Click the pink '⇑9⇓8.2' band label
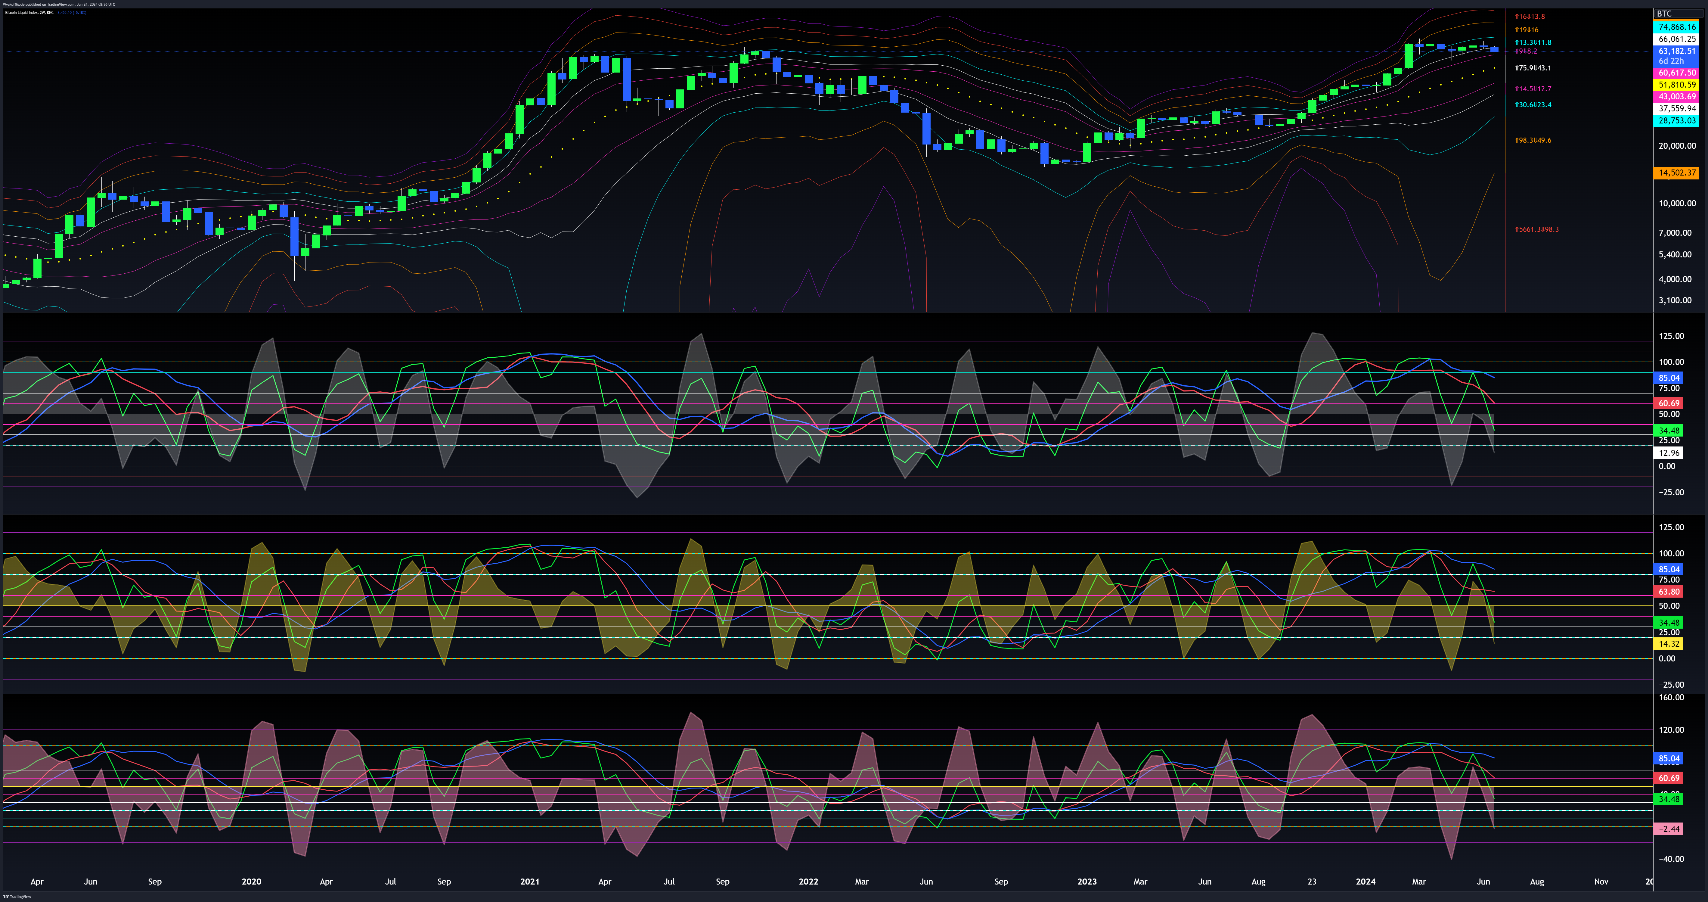The image size is (1708, 902). point(1526,51)
